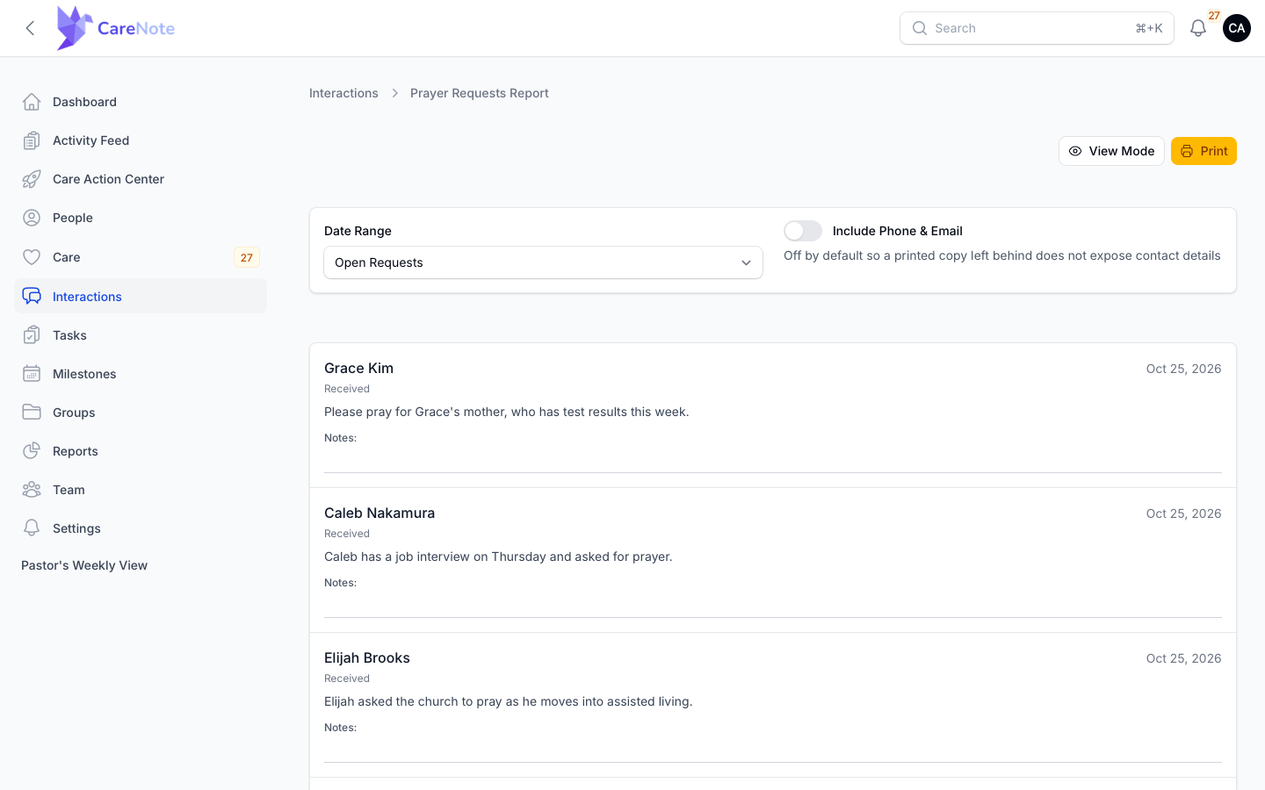Open Milestones in the sidebar
Image resolution: width=1265 pixels, height=790 pixels.
pyautogui.click(x=141, y=374)
